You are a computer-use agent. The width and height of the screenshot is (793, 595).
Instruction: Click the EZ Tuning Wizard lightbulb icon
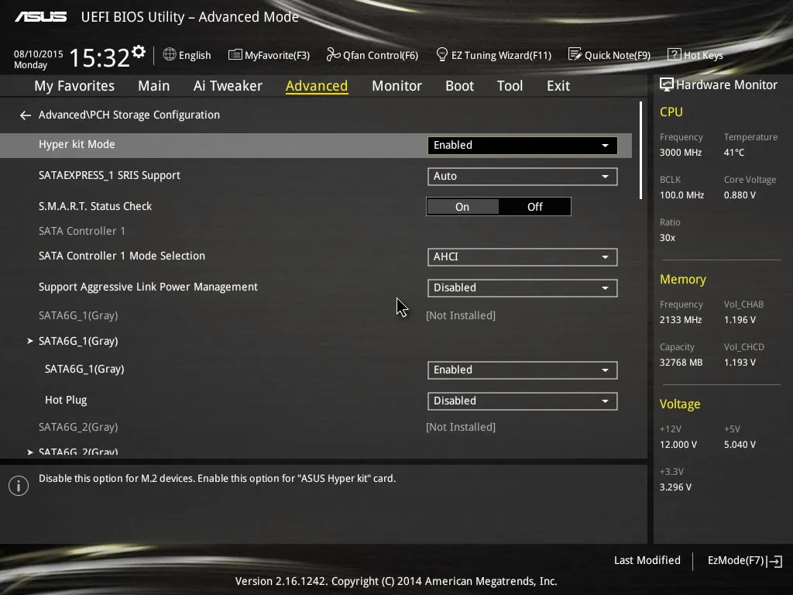pyautogui.click(x=442, y=54)
